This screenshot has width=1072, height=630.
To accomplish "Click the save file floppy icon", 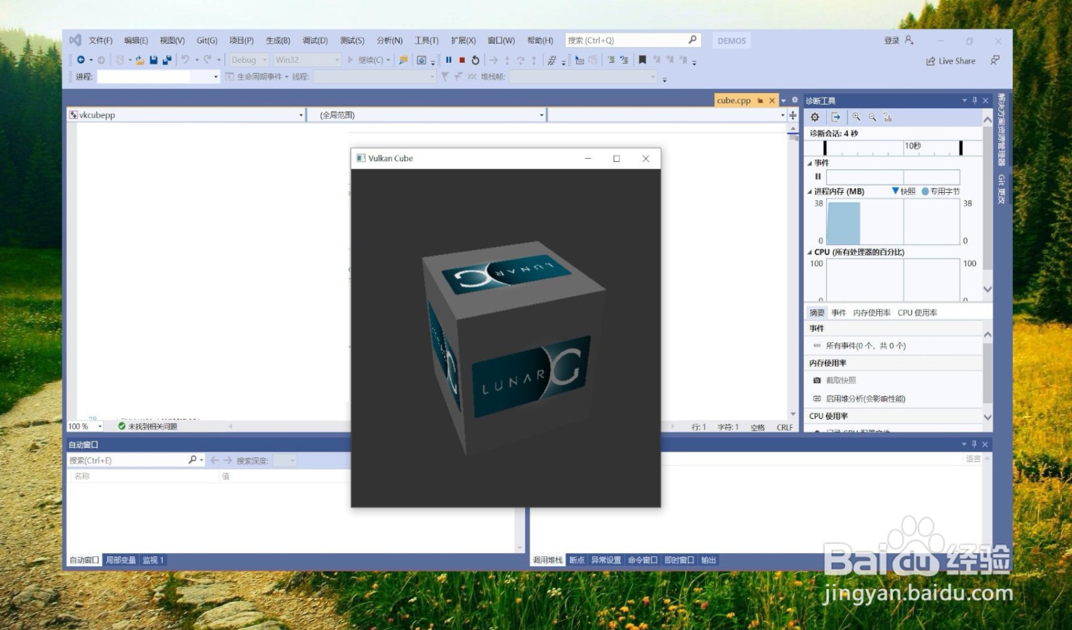I will coord(153,60).
